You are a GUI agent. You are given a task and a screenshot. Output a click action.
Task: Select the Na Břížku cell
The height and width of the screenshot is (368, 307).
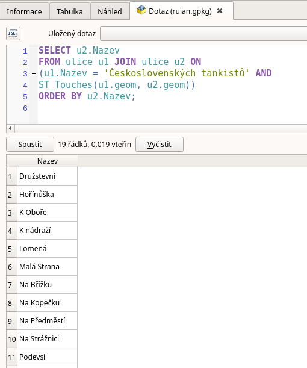click(x=47, y=285)
